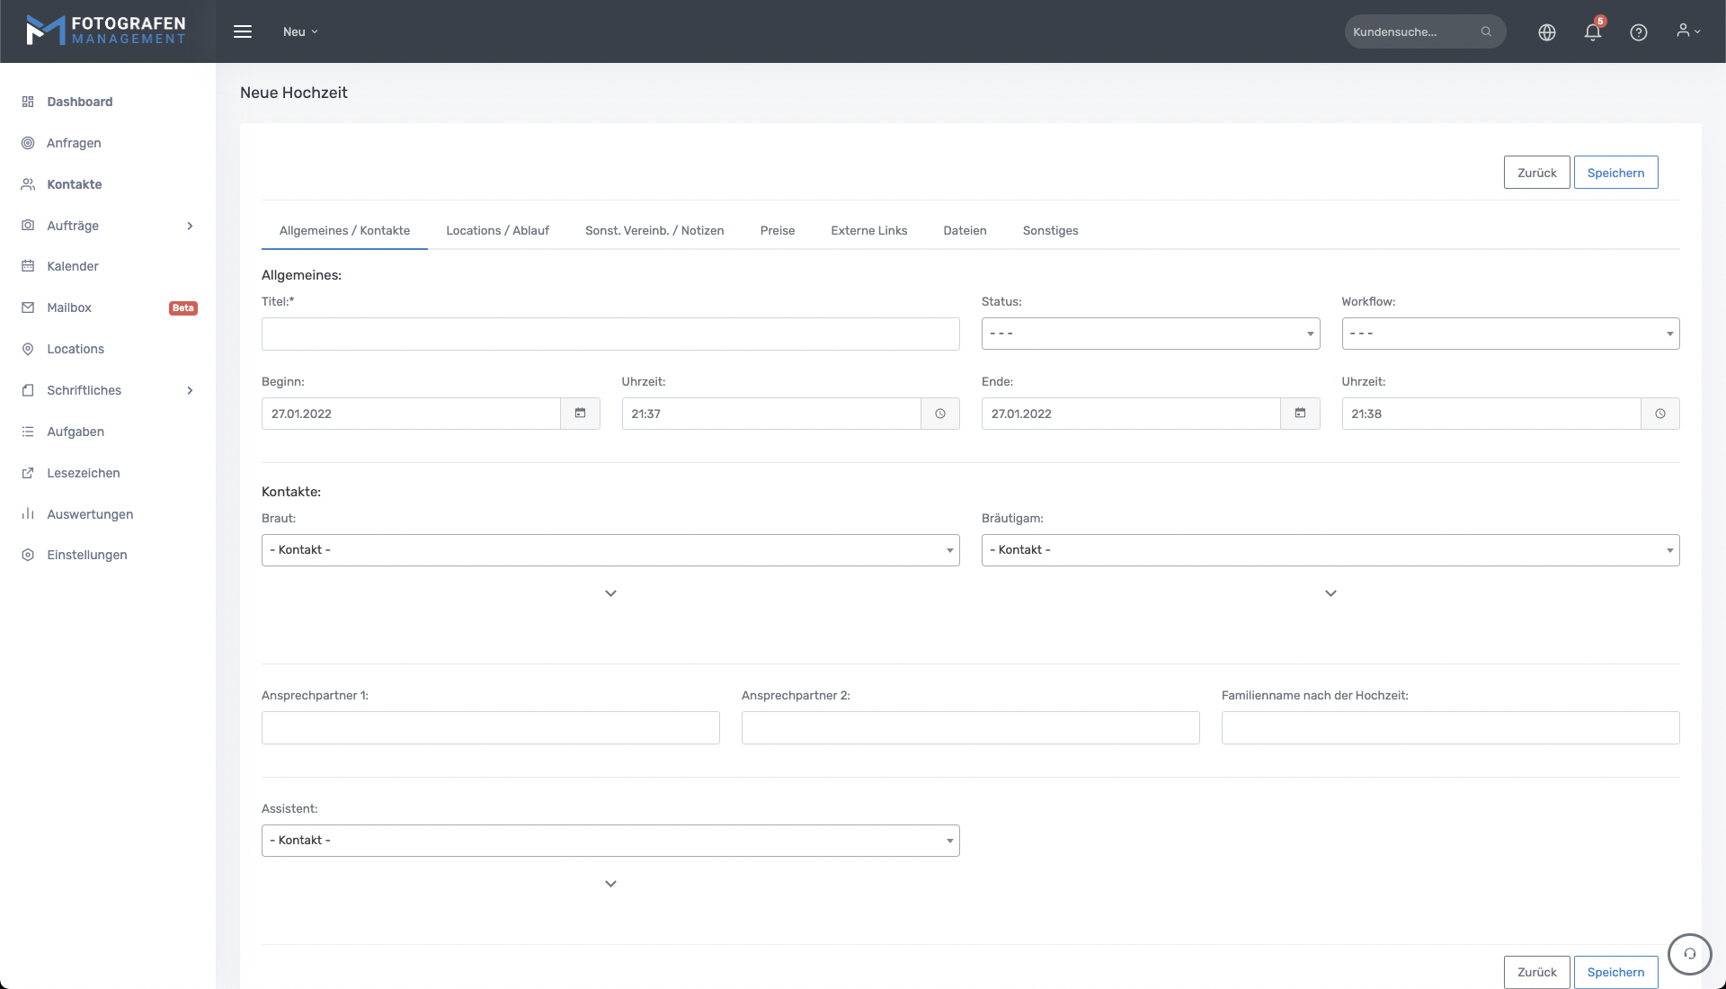
Task: Click the clock icon beside 21:38
Action: tap(1659, 414)
